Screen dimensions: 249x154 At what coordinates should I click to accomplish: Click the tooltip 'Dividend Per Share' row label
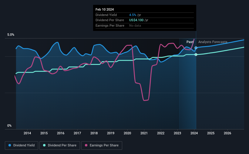110,20
